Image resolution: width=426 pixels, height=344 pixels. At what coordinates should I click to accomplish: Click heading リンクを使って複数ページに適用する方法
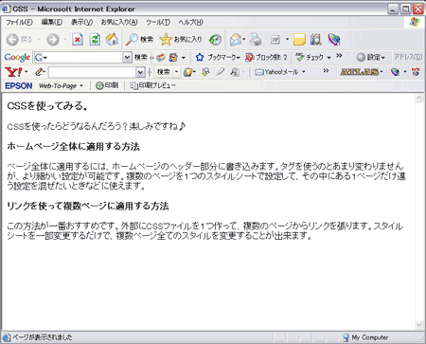pyautogui.click(x=88, y=206)
